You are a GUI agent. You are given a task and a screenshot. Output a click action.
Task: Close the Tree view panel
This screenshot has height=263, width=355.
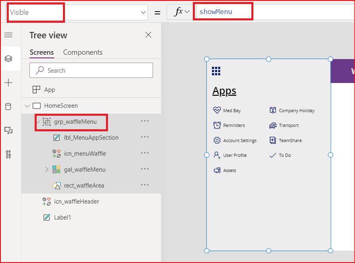pos(148,35)
